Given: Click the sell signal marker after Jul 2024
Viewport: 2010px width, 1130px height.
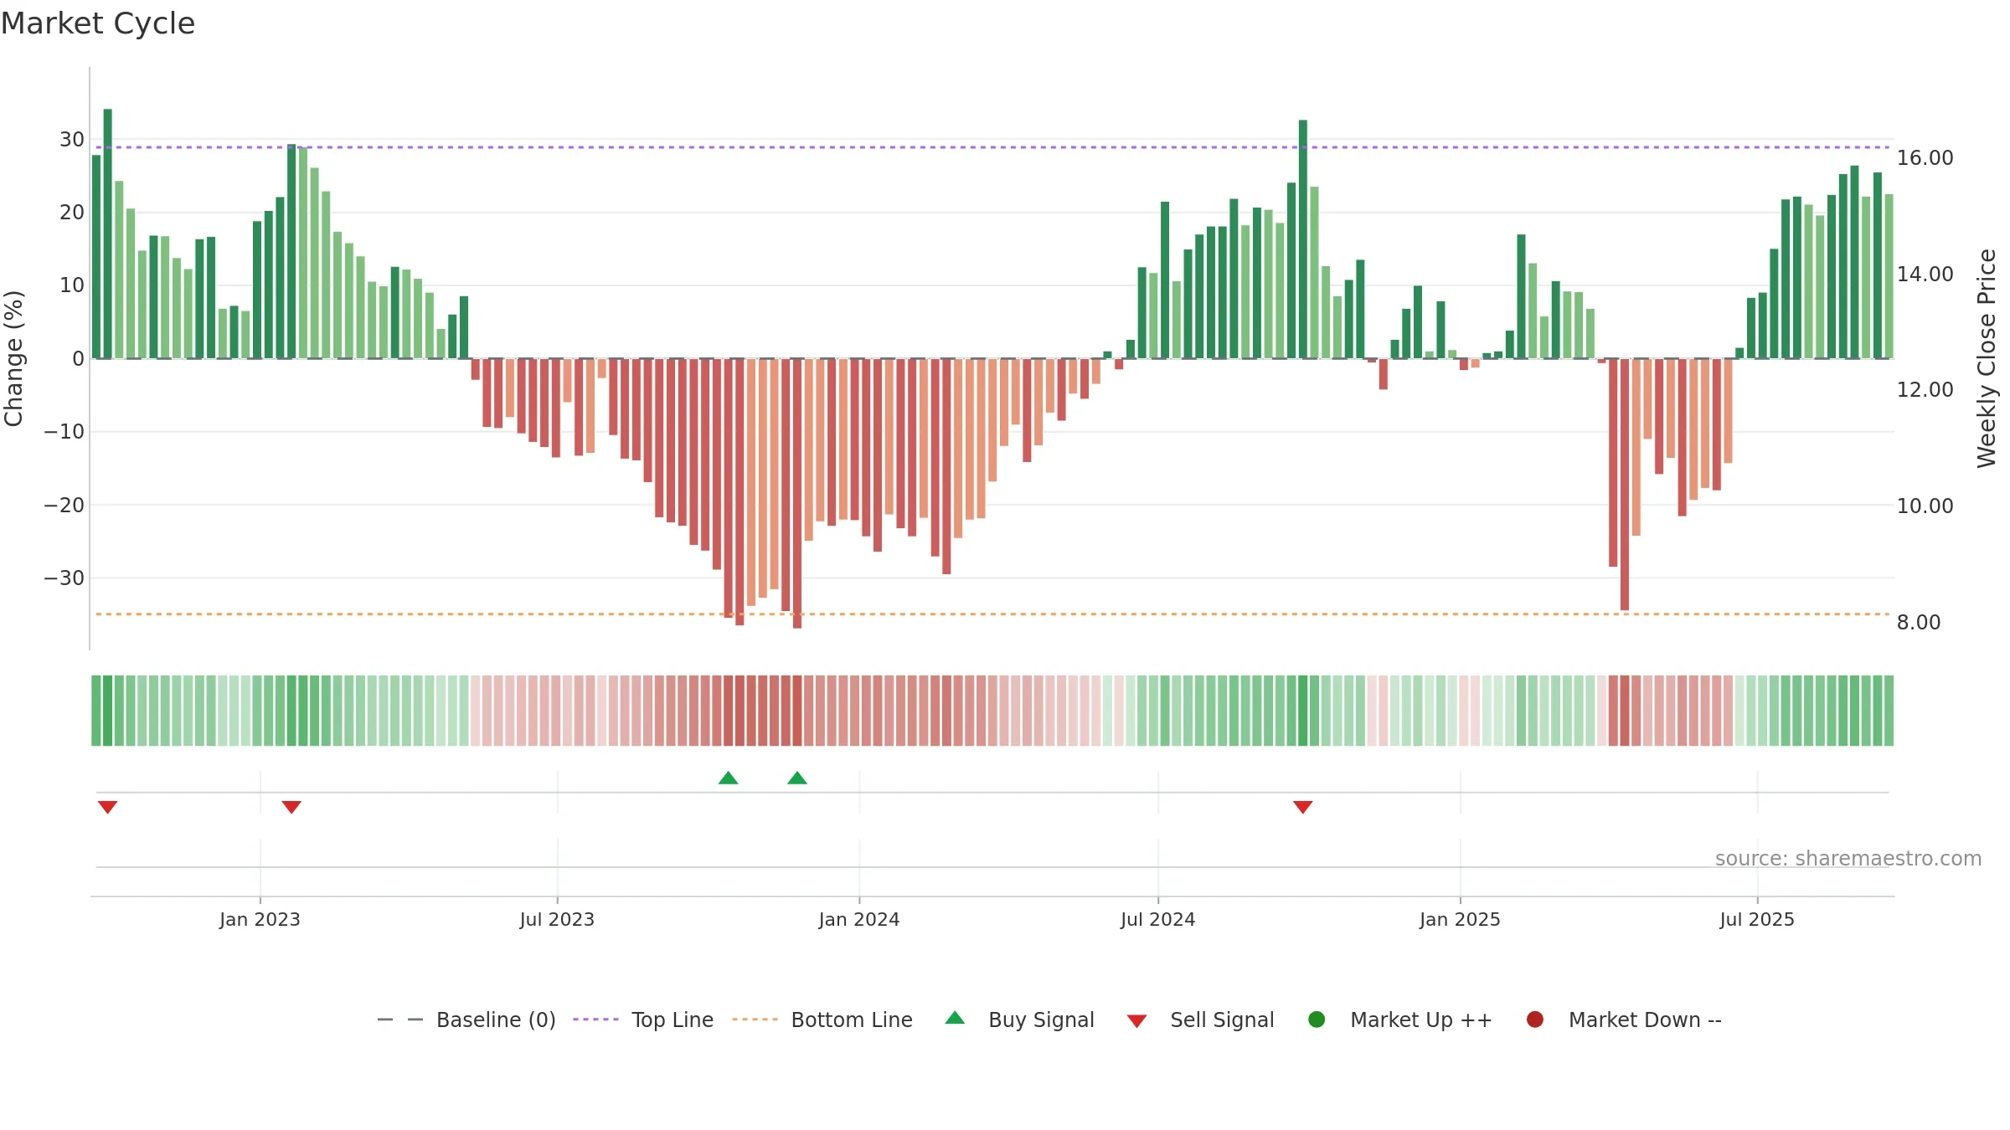Looking at the screenshot, I should point(1302,807).
